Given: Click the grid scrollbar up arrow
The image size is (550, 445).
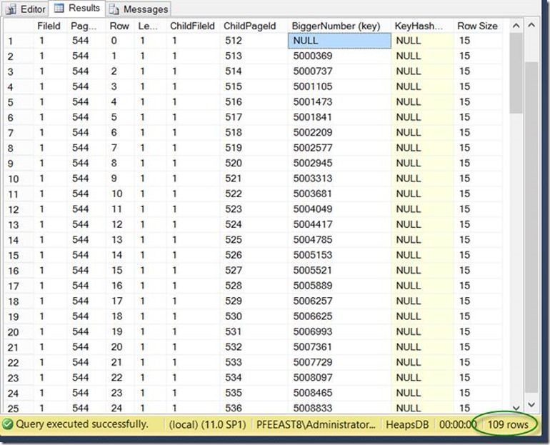Looking at the screenshot, I should click(516, 26).
